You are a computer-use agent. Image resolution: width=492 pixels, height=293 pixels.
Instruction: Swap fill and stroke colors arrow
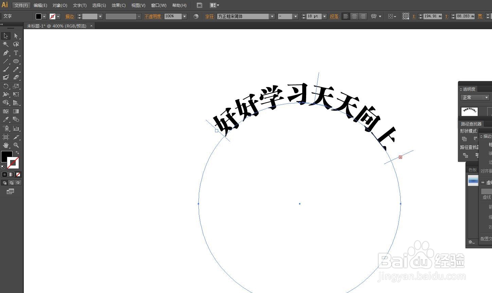coord(17,153)
